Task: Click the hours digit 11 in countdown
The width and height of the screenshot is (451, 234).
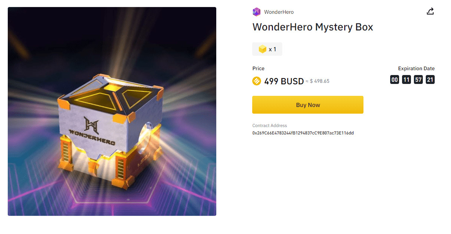Action: [406, 79]
